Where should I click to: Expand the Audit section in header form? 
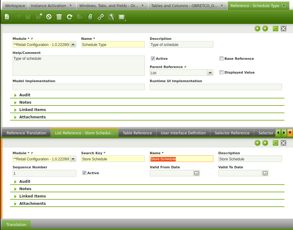tap(25, 95)
